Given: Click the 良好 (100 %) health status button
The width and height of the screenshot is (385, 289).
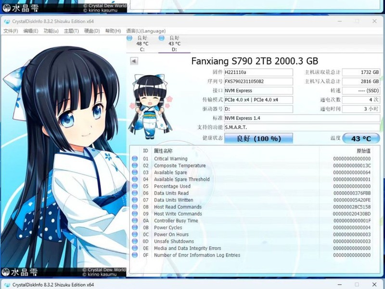Looking at the screenshot, I should click(x=258, y=138).
